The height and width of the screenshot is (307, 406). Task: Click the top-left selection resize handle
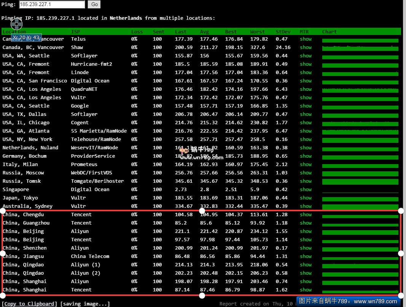[x=3, y=210]
